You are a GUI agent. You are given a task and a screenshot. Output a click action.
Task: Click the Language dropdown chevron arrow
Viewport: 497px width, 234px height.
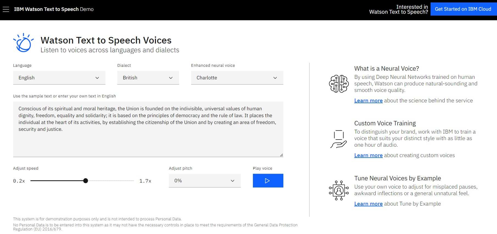pyautogui.click(x=97, y=78)
